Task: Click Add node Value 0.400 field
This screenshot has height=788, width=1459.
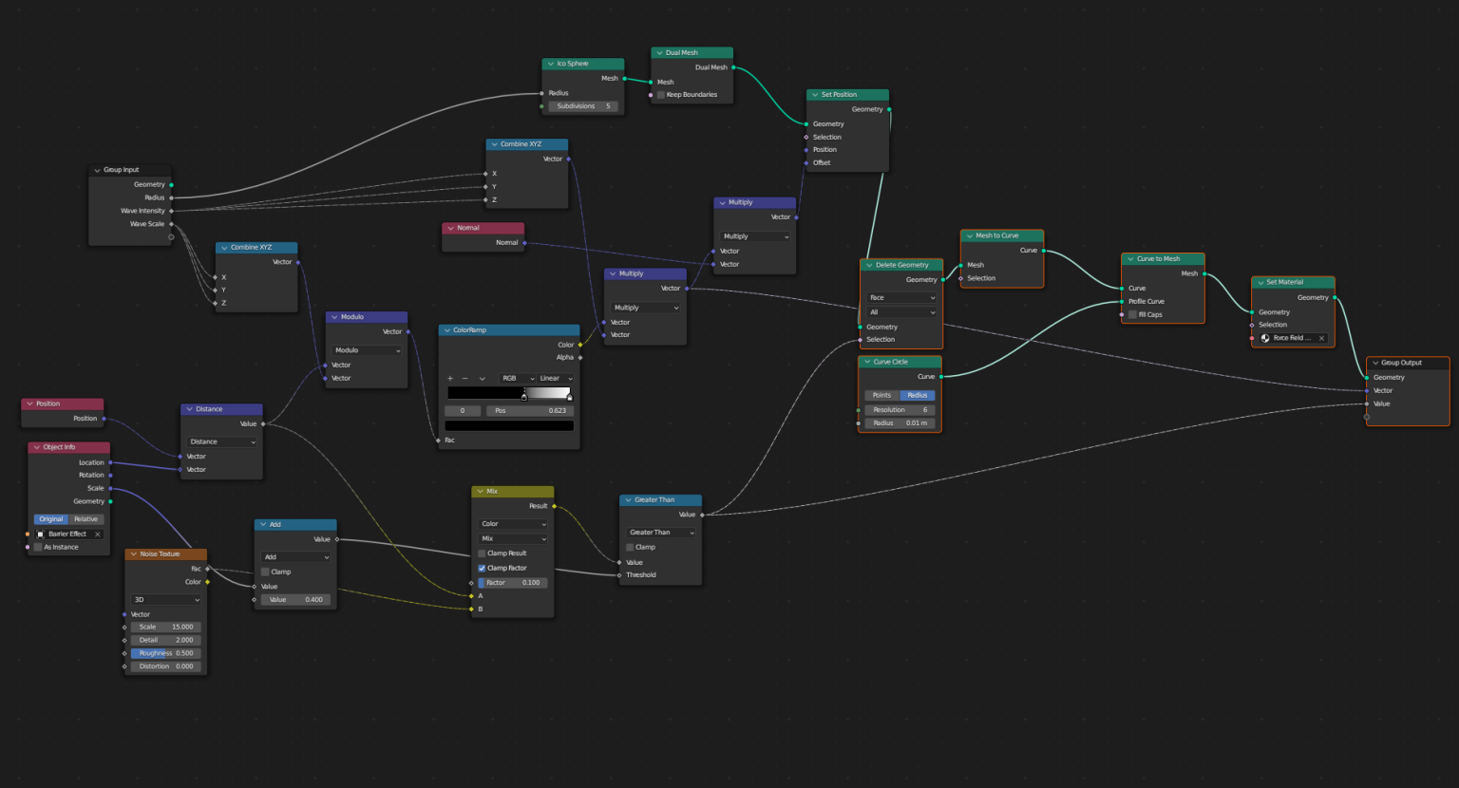Action: (x=295, y=600)
